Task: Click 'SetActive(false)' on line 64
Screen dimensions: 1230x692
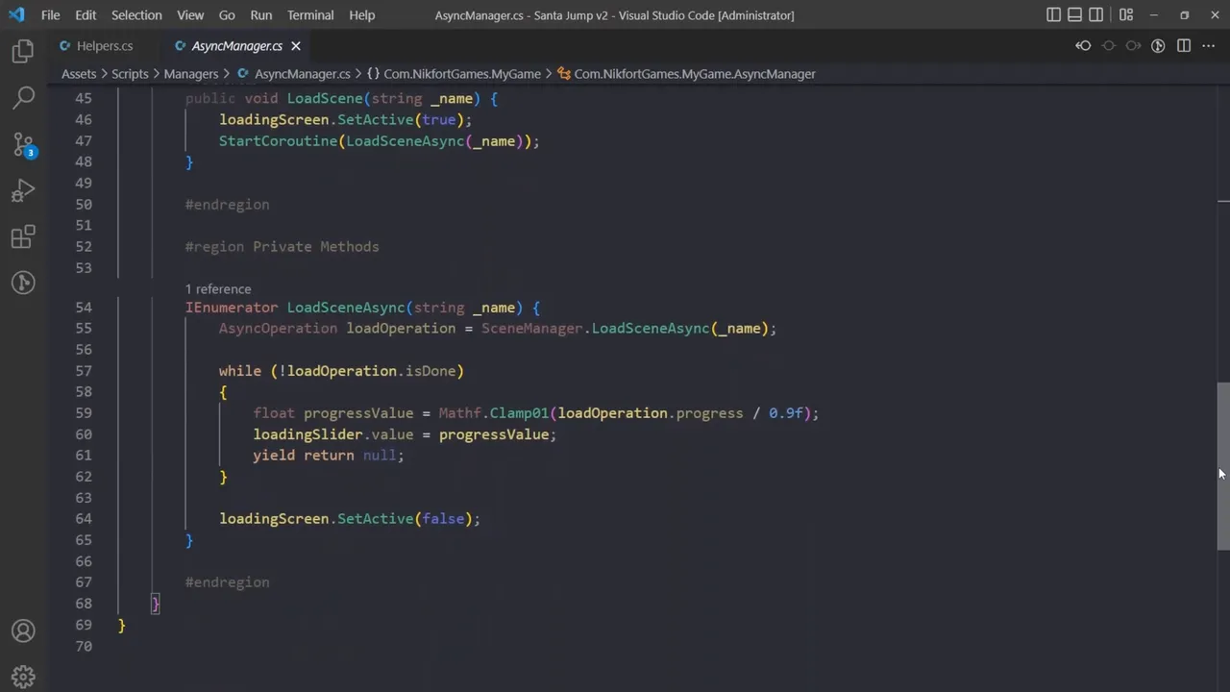Action: pos(405,519)
